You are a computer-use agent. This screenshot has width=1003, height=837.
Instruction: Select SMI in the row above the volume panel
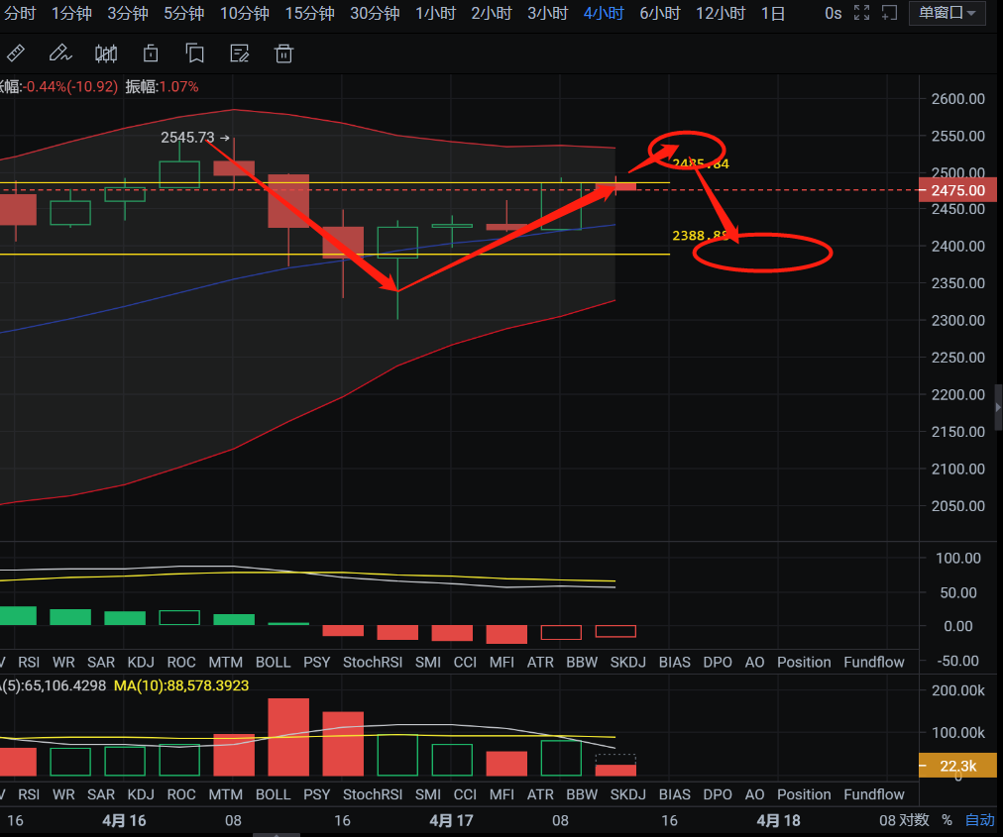tap(428, 662)
